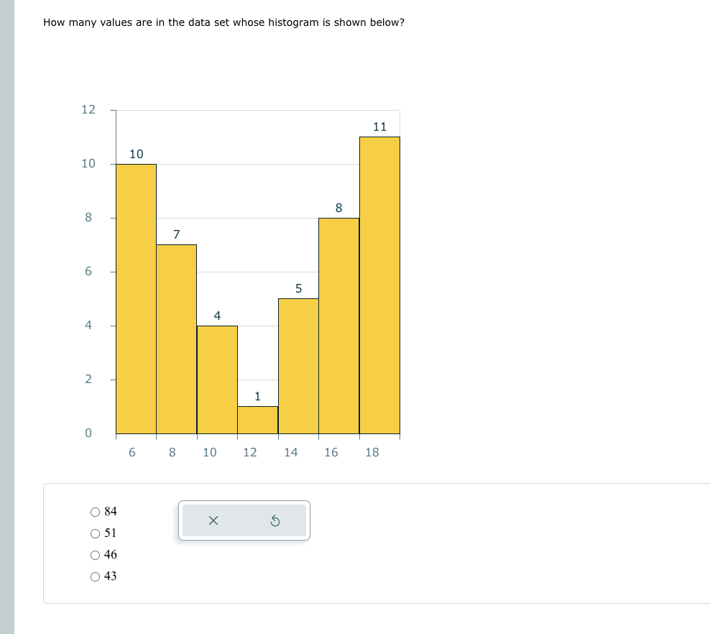The image size is (710, 634).
Task: Click the histogram bar labeled 7
Action: click(x=176, y=338)
